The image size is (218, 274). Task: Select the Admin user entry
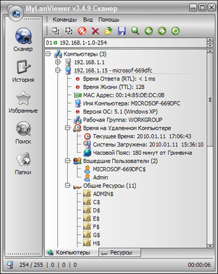click(x=100, y=177)
